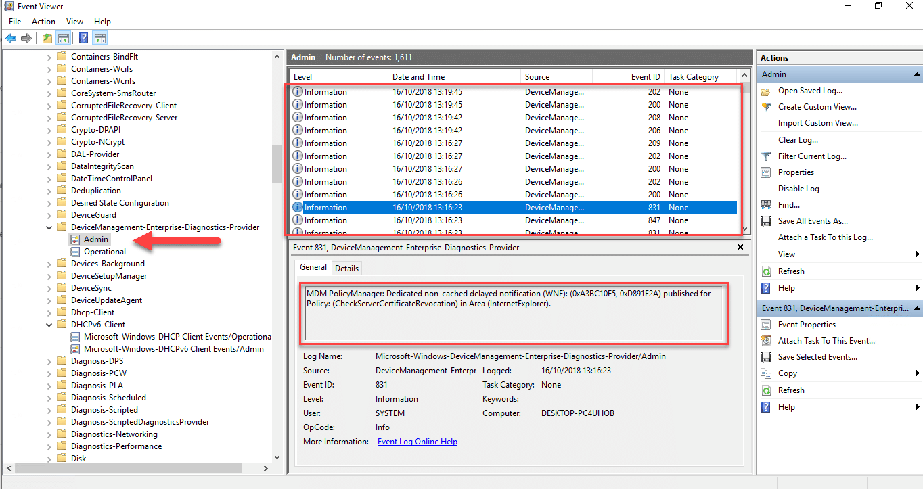Click the Admin log icon in tree

(75, 239)
